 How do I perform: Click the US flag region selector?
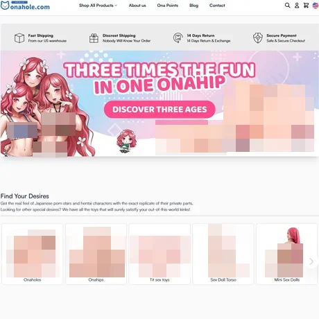click(316, 6)
